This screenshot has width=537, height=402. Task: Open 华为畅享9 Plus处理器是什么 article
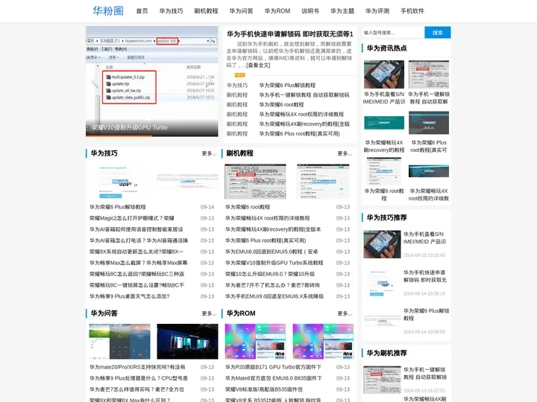point(139,378)
